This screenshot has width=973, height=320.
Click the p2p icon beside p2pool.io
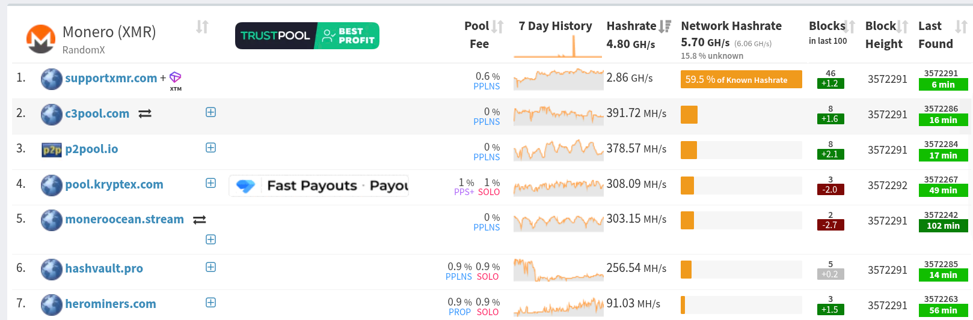(x=52, y=149)
